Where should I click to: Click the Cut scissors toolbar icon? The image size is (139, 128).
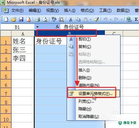click(x=71, y=19)
